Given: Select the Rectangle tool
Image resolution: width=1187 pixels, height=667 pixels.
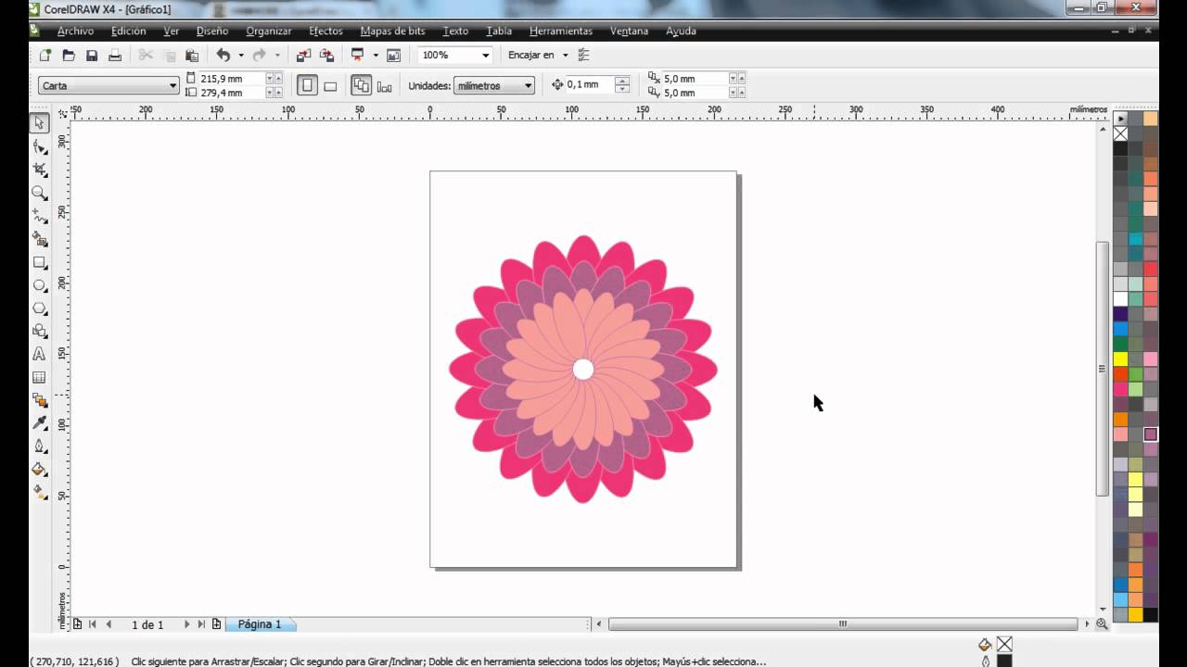Looking at the screenshot, I should pos(39,262).
